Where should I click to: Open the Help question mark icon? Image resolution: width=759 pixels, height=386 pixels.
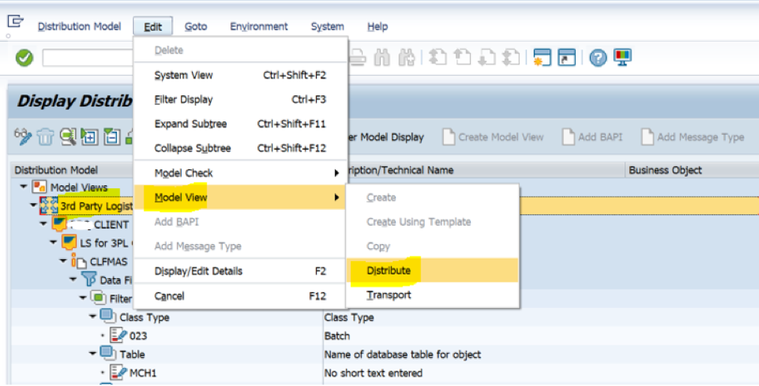[x=598, y=58]
